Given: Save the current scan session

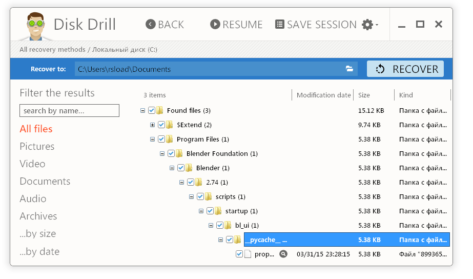Looking at the screenshot, I should (x=316, y=25).
